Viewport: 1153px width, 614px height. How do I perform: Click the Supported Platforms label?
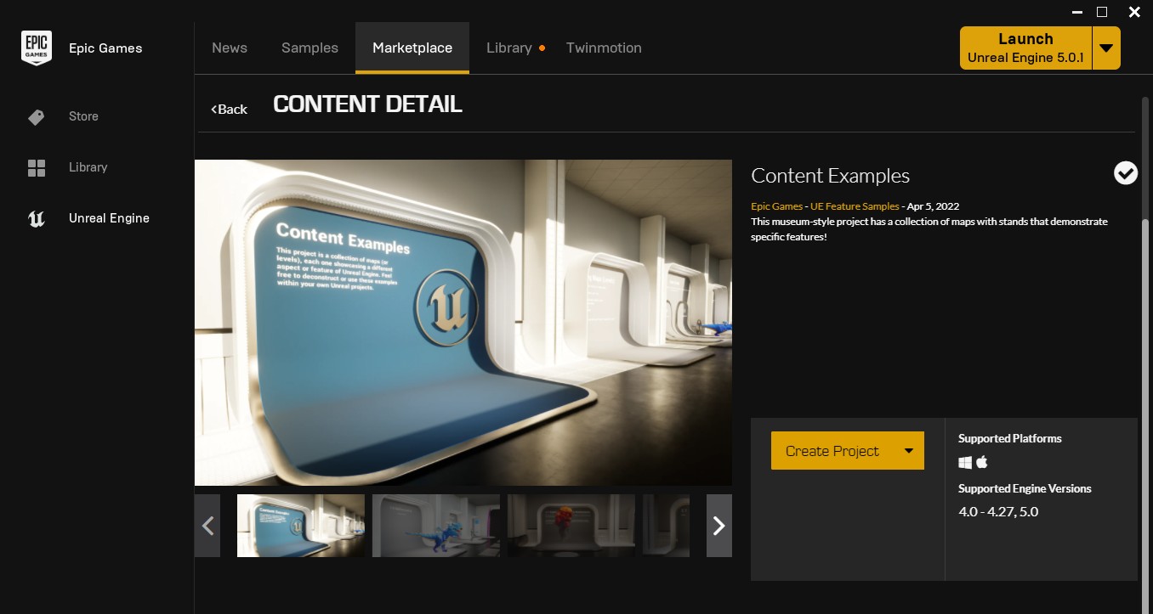tap(1010, 438)
